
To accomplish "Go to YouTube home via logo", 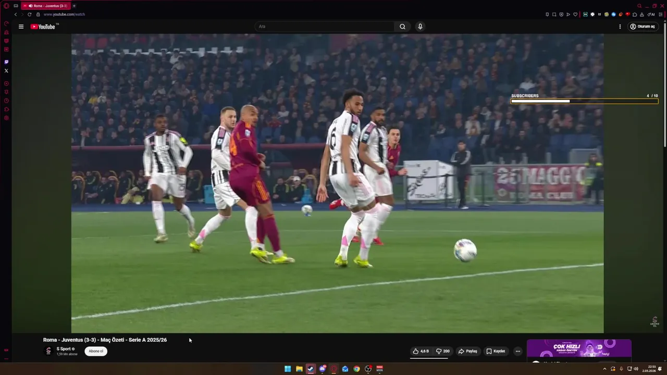I will point(44,27).
